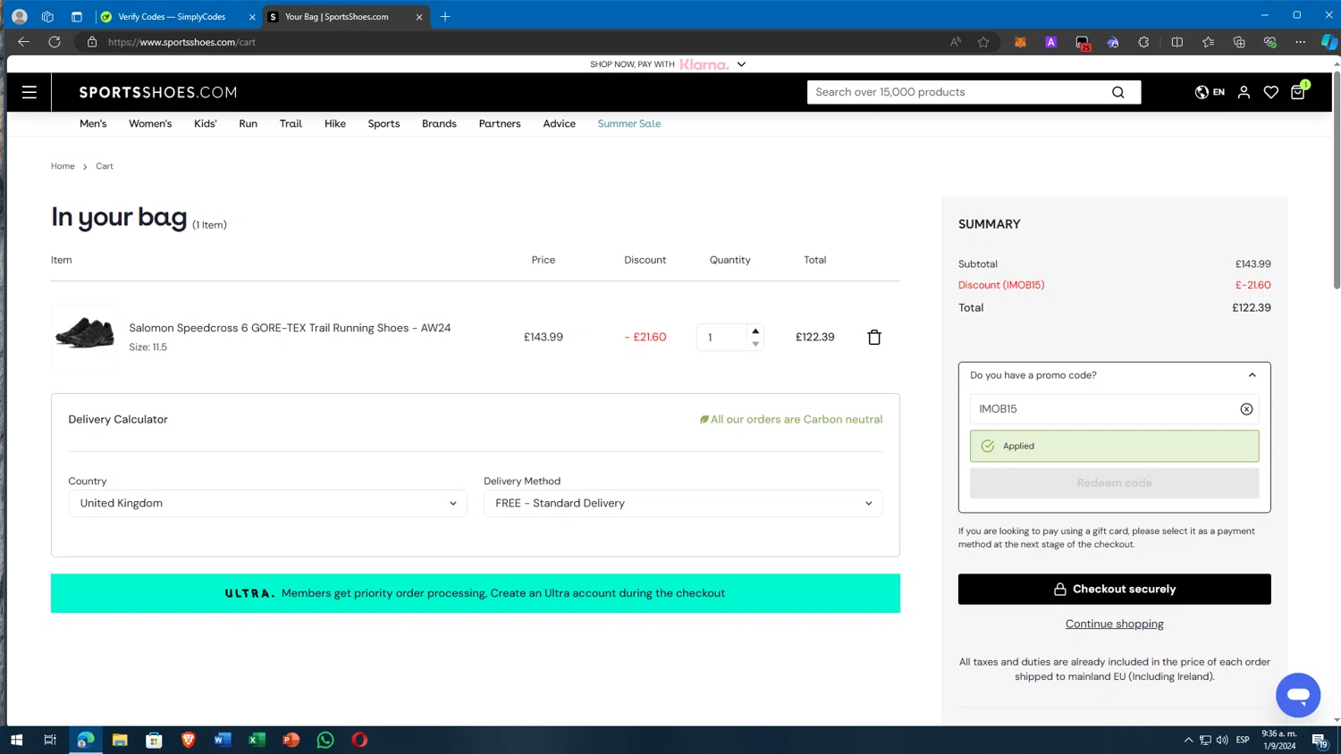The image size is (1341, 754).
Task: Open Brave browser from taskbar
Action: (189, 740)
